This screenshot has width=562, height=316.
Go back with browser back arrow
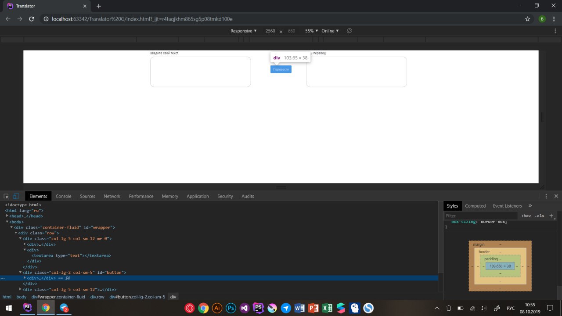click(8, 19)
